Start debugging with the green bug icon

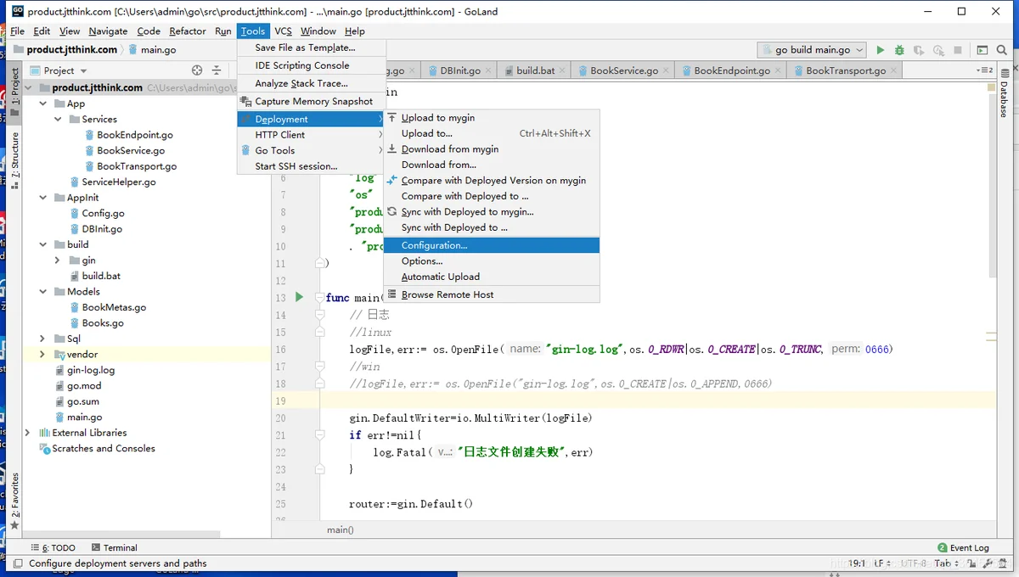coord(899,50)
